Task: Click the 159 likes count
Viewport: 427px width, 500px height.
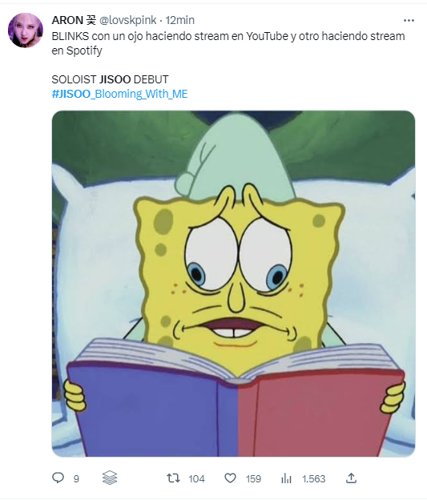Action: click(x=253, y=478)
